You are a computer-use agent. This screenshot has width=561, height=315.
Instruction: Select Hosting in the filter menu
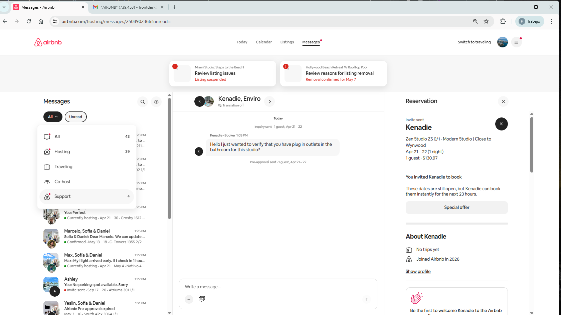tap(87, 151)
